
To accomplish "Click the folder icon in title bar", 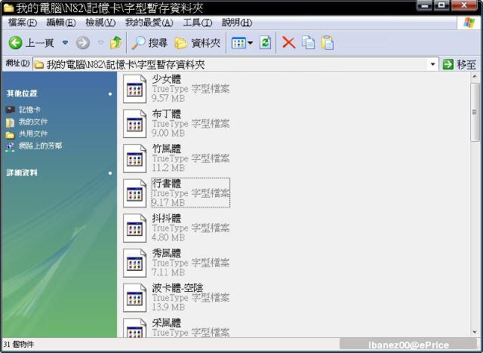I will click(x=8, y=8).
